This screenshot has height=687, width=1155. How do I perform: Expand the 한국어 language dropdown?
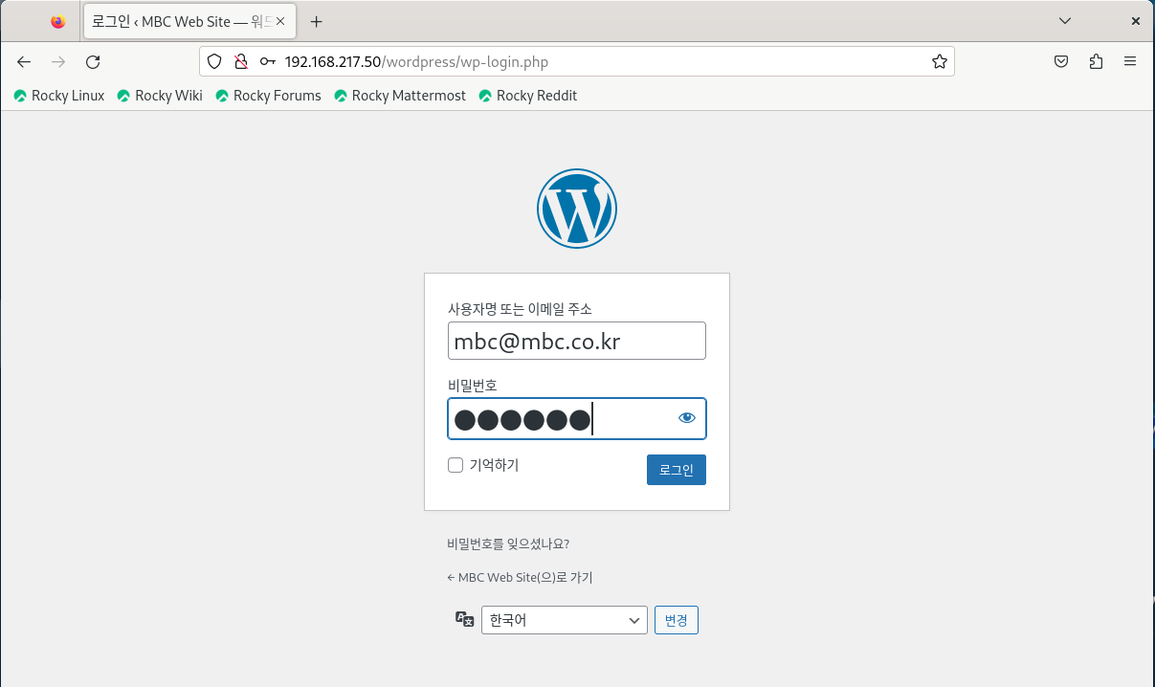coord(565,620)
